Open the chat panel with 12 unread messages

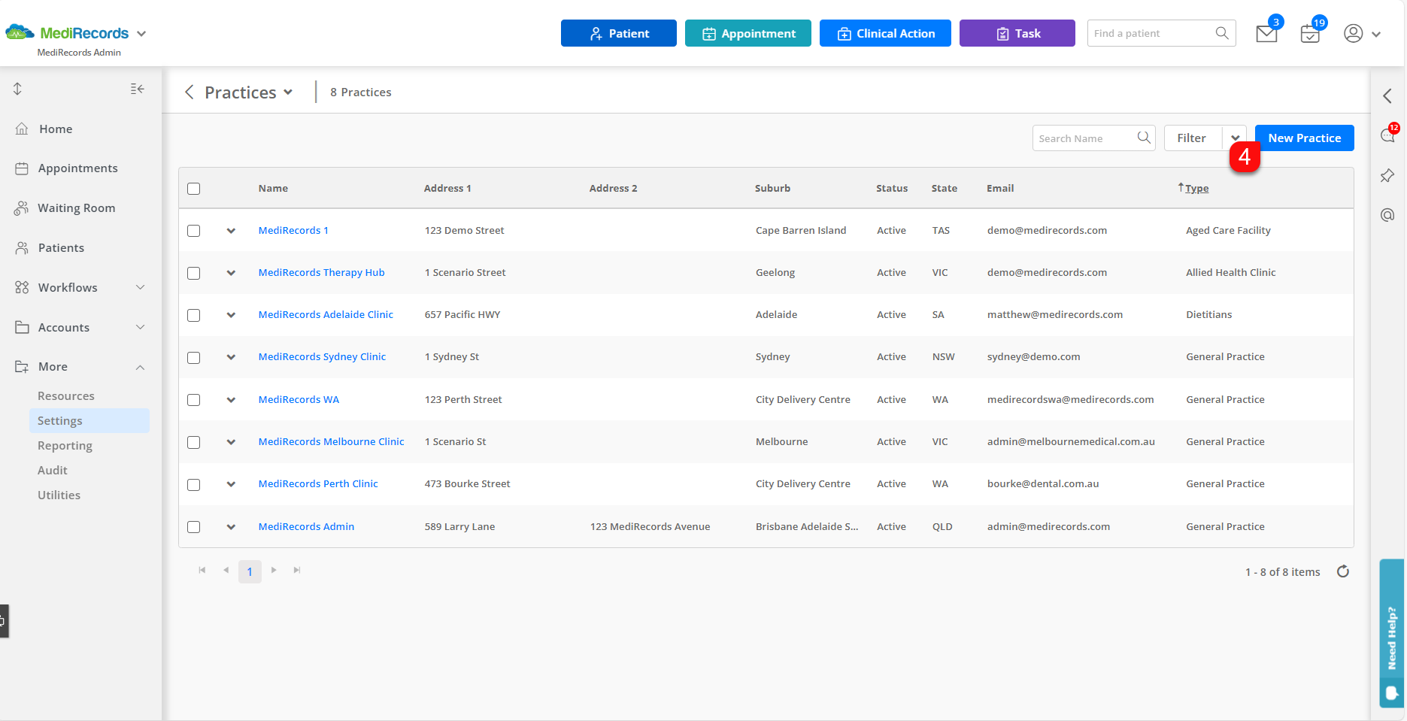1387,136
